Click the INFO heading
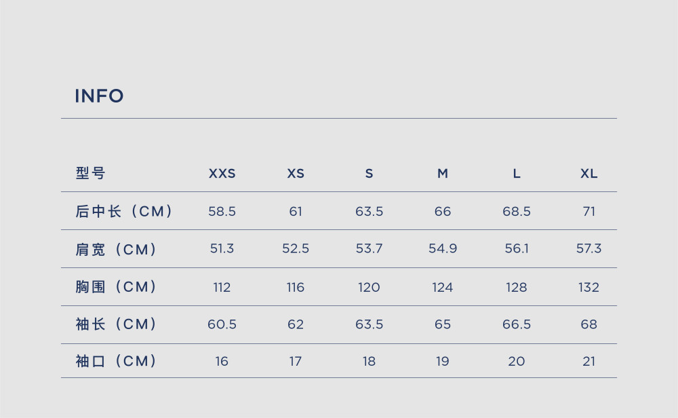The height and width of the screenshot is (418, 678). tap(99, 96)
